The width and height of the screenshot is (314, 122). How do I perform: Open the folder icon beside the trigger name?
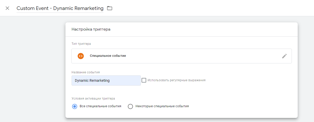[110, 8]
